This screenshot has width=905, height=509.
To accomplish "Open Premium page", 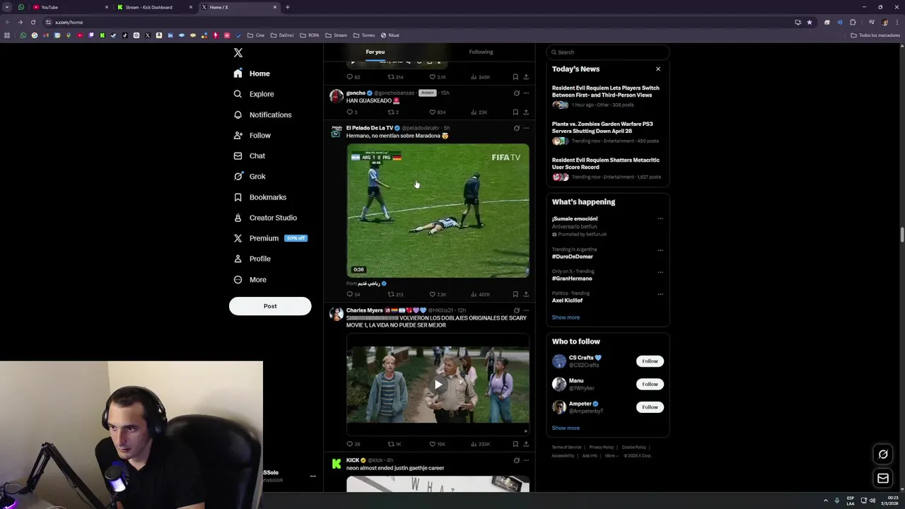I will 269,238.
